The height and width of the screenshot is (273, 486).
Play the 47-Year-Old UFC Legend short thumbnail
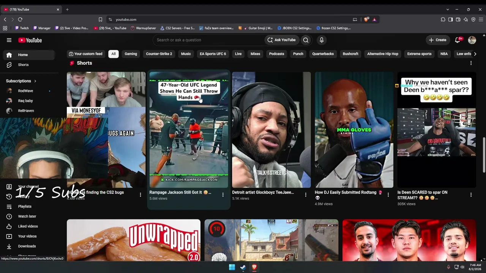(x=189, y=130)
